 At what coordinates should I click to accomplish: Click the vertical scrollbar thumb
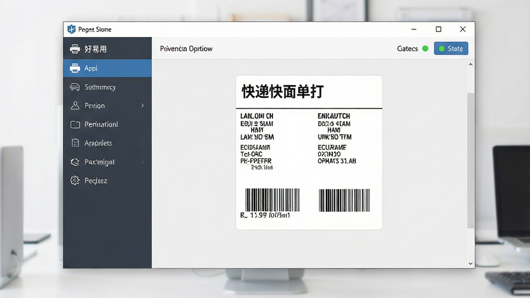tap(470, 160)
